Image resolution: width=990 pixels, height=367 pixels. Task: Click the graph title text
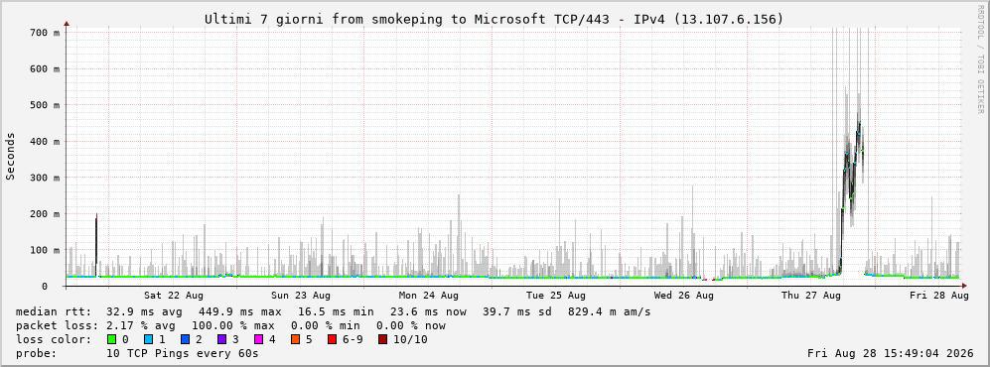[x=495, y=20]
